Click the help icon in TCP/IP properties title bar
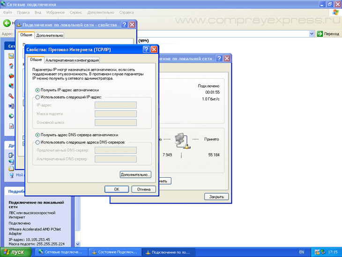This screenshot has height=257, width=342. (x=146, y=49)
